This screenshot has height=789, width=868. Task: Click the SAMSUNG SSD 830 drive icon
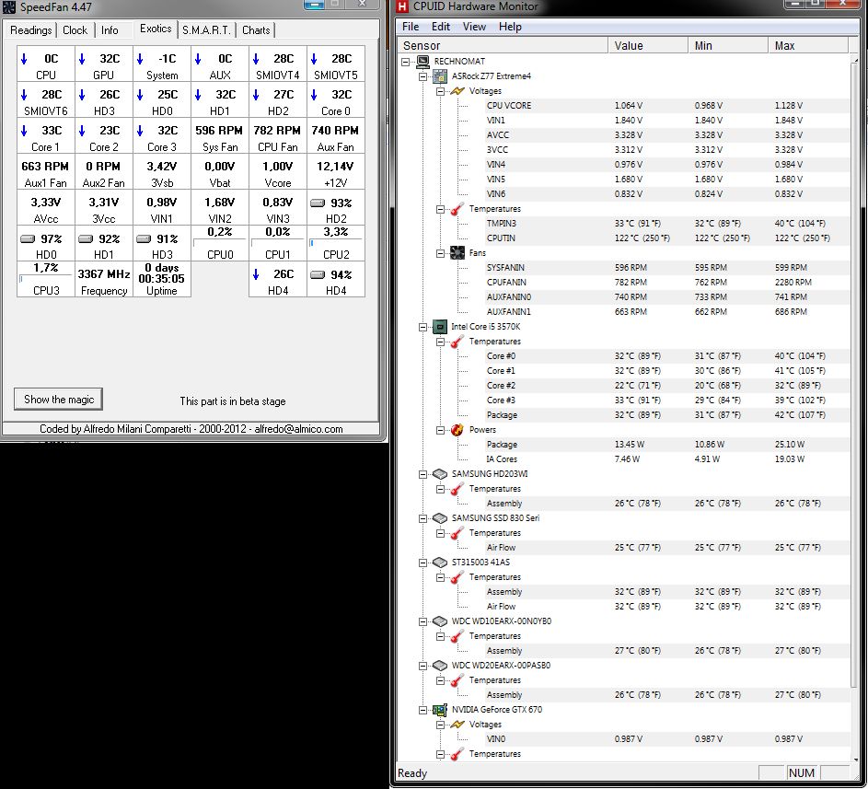(440, 518)
